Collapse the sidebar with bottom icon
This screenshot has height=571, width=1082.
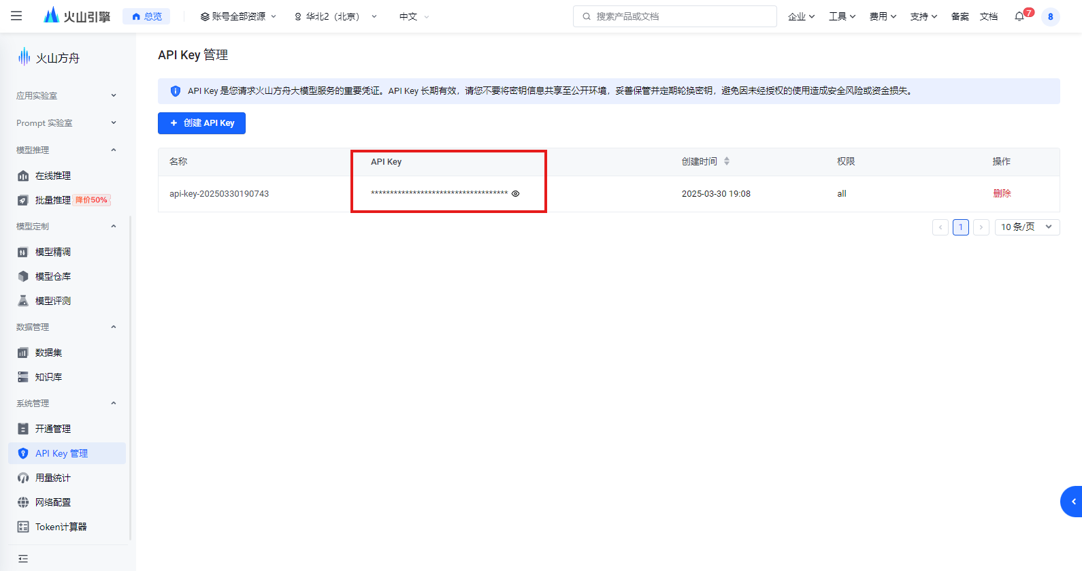[23, 559]
